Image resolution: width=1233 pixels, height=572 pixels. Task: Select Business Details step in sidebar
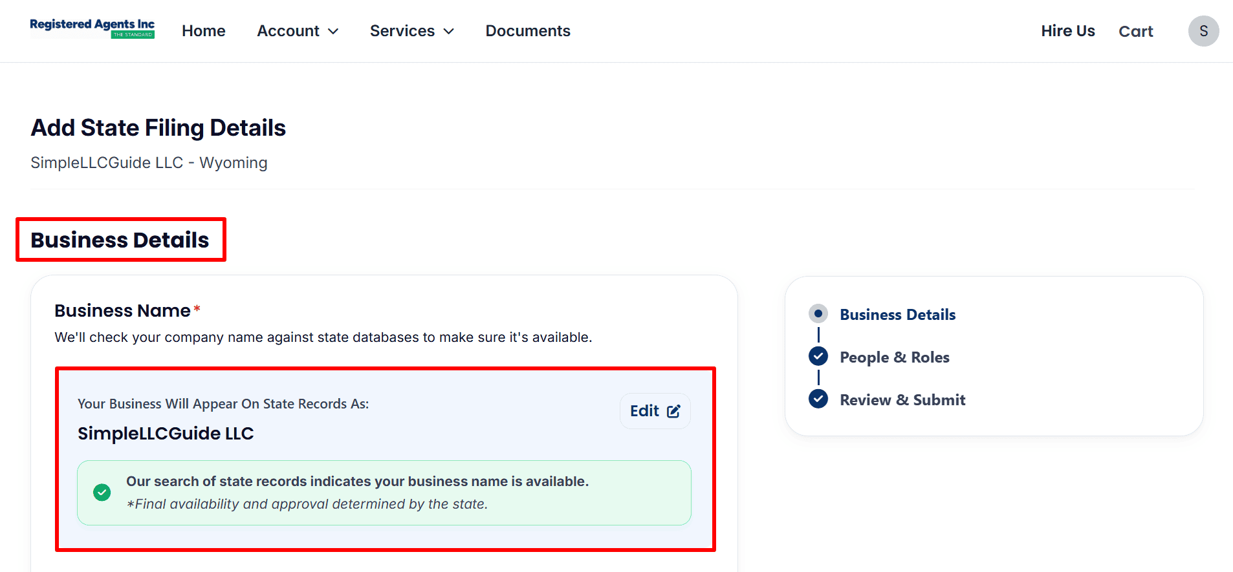pyautogui.click(x=897, y=315)
